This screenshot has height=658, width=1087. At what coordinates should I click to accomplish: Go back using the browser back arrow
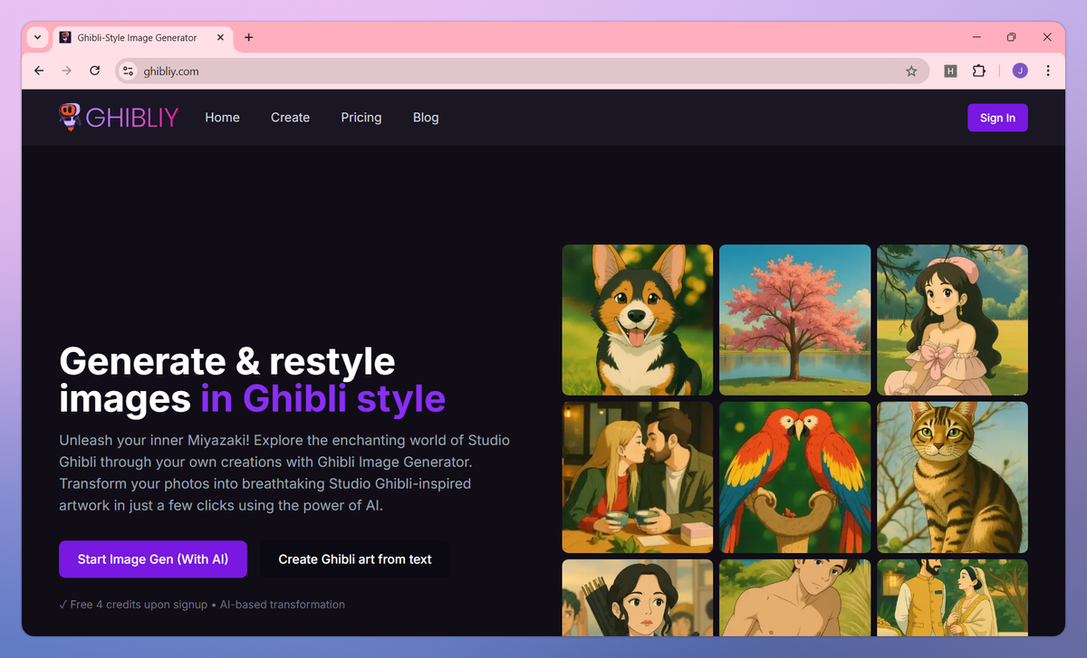click(38, 71)
